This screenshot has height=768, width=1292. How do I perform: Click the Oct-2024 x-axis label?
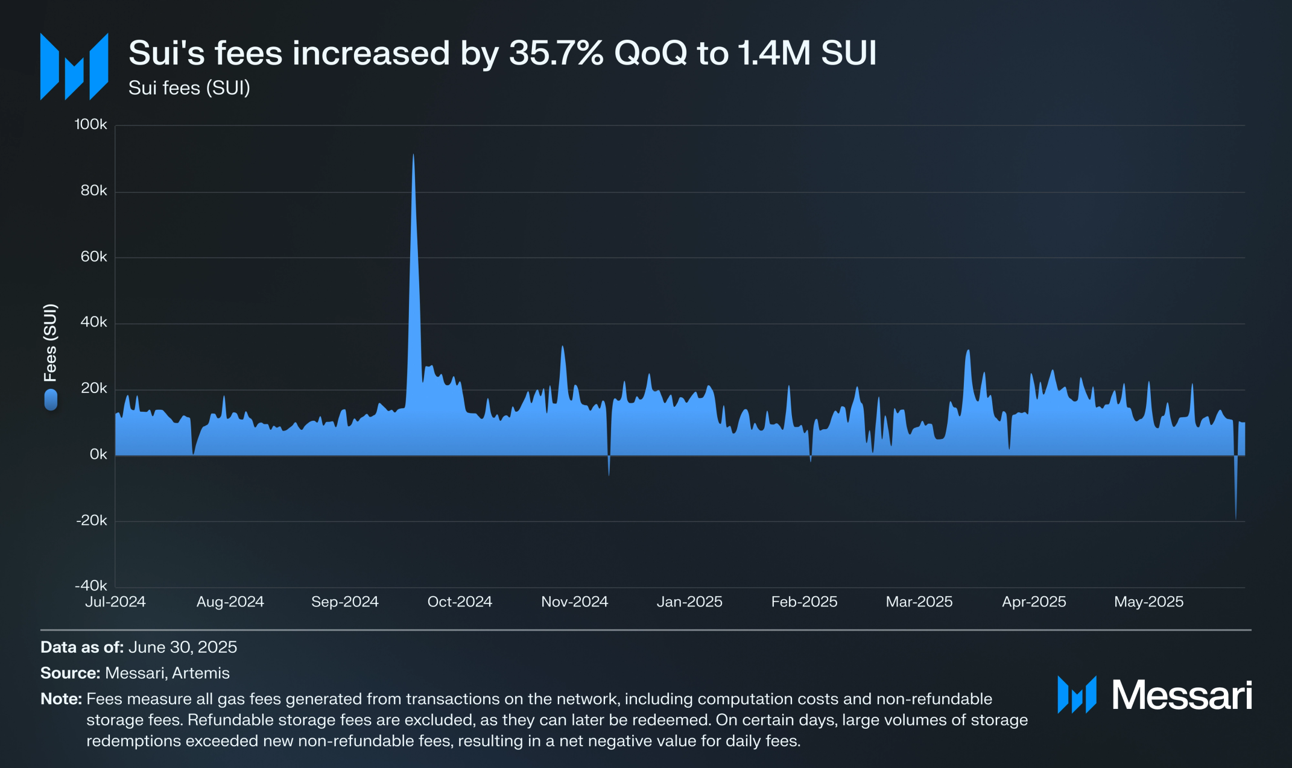(x=460, y=602)
